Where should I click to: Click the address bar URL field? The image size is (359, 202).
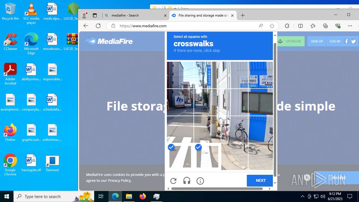click(185, 26)
